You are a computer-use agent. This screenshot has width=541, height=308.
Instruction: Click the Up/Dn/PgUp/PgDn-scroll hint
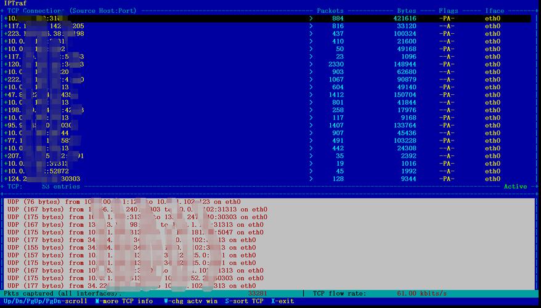46,301
